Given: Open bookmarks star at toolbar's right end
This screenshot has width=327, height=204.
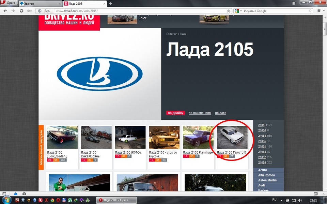Looking at the screenshot, I should coord(319,11).
